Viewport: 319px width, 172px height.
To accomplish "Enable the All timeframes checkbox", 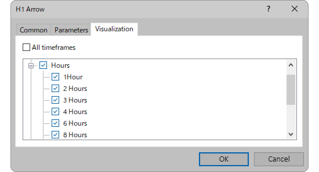I will click(26, 47).
